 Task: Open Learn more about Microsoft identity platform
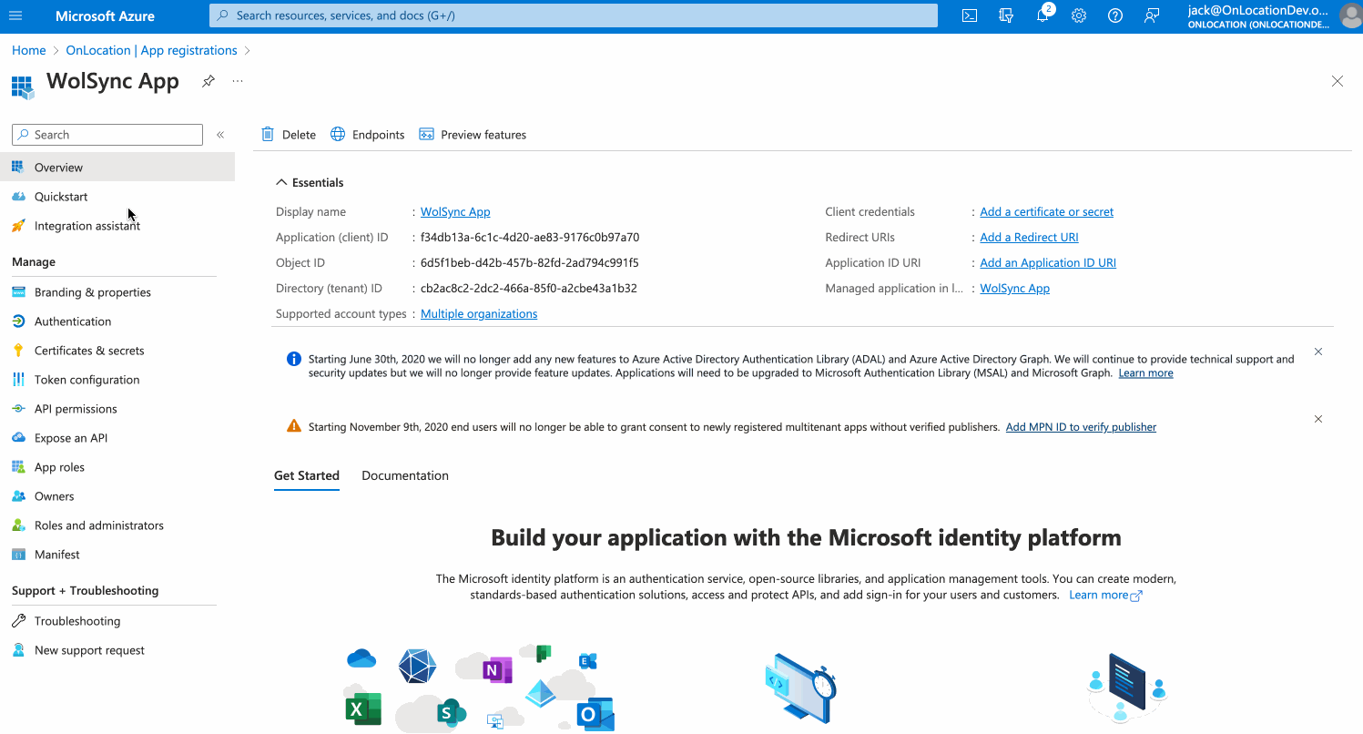point(1105,596)
